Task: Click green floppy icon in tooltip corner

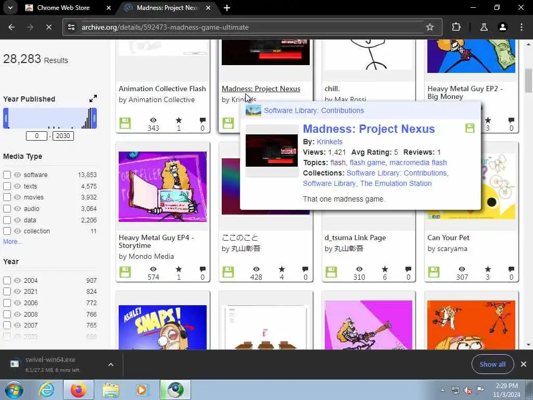Action: [x=470, y=128]
